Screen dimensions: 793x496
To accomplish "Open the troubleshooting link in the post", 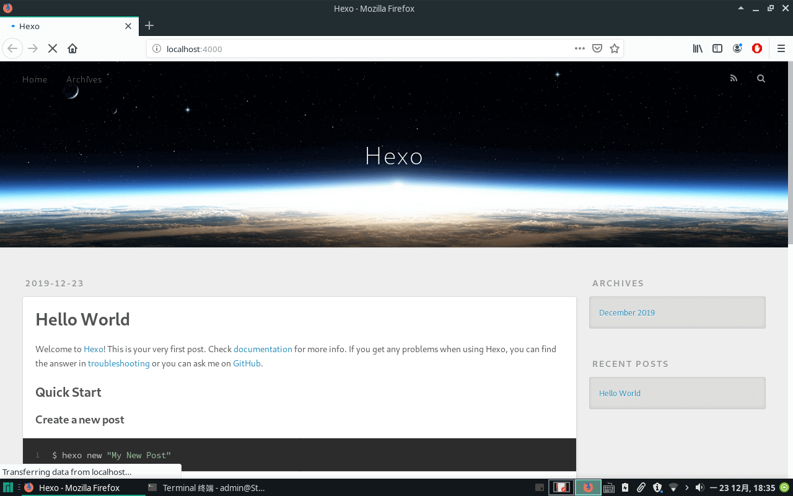I will [x=118, y=363].
